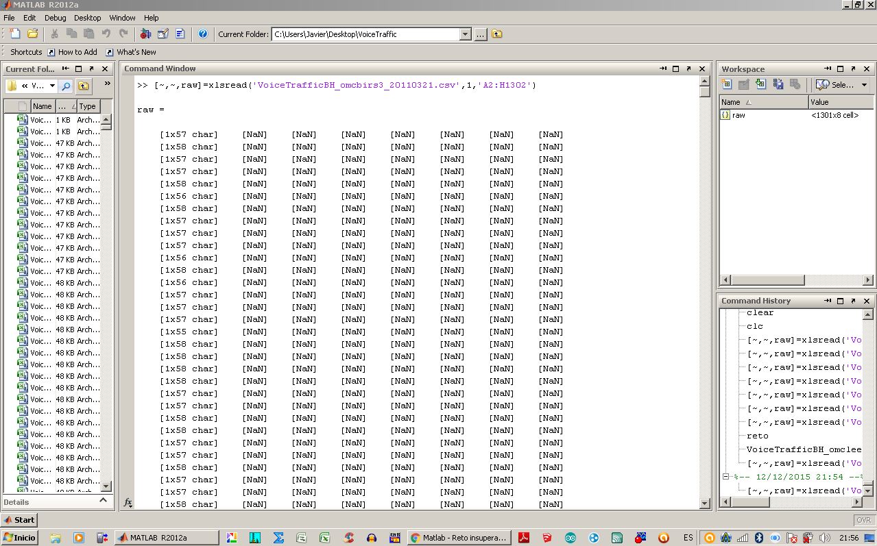Delete variable using the Workspace toolbar icon
This screenshot has width=877, height=546.
pos(795,84)
